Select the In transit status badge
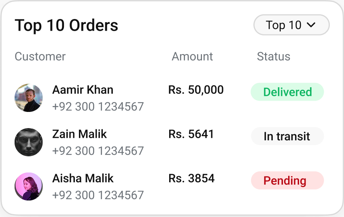The image size is (344, 217). [287, 136]
